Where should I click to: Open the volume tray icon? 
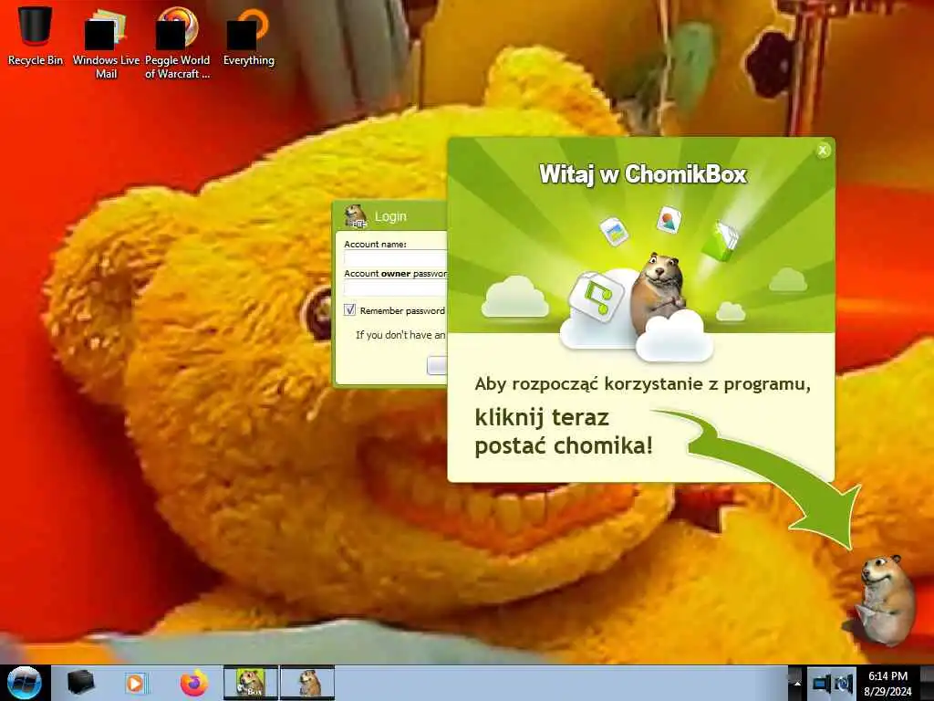click(844, 684)
